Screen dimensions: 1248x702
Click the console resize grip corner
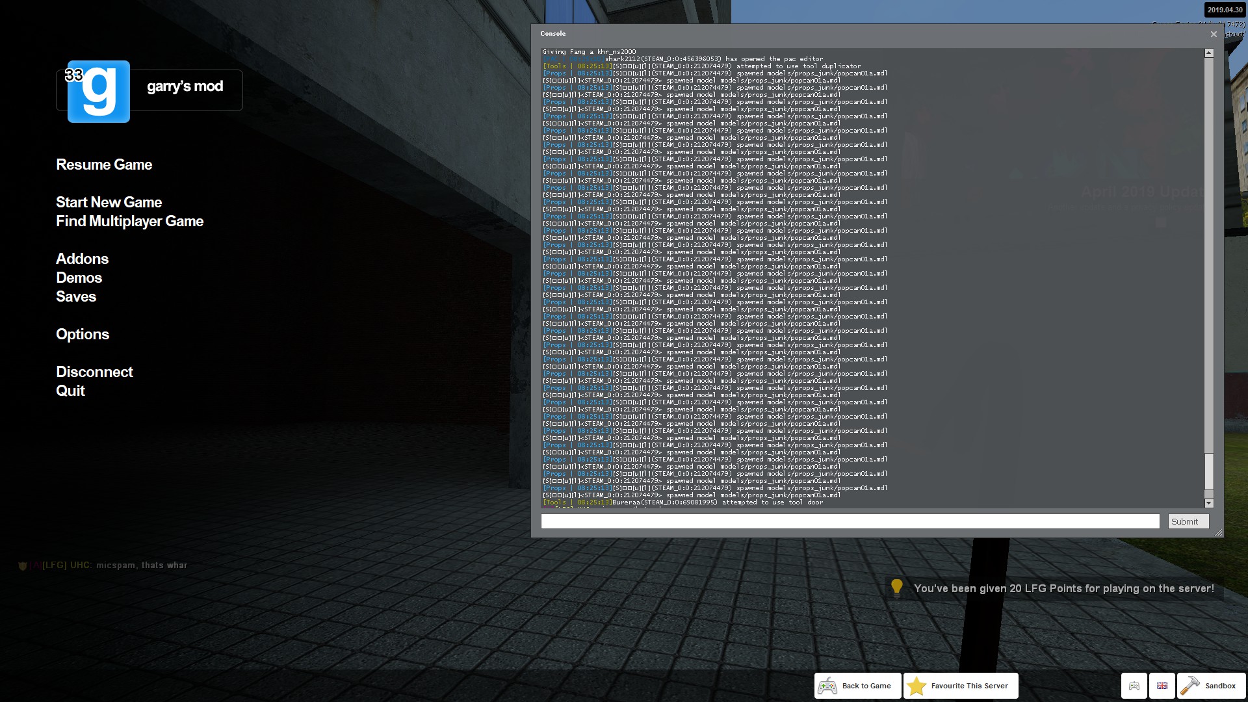(x=1218, y=532)
